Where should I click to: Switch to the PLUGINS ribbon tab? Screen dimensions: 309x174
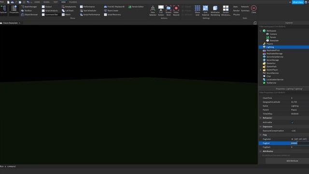point(73,2)
